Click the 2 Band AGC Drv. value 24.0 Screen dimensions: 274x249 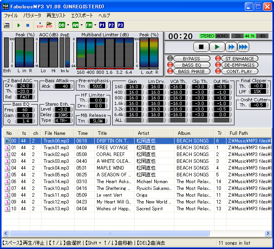tap(25, 86)
